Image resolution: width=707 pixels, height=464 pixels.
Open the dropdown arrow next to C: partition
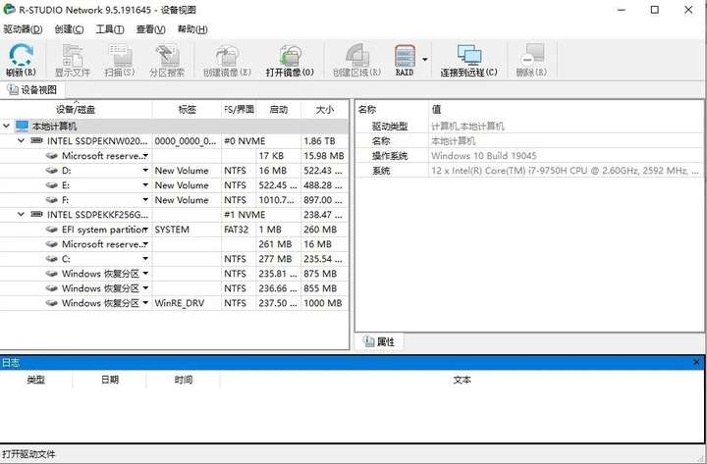[x=145, y=259]
